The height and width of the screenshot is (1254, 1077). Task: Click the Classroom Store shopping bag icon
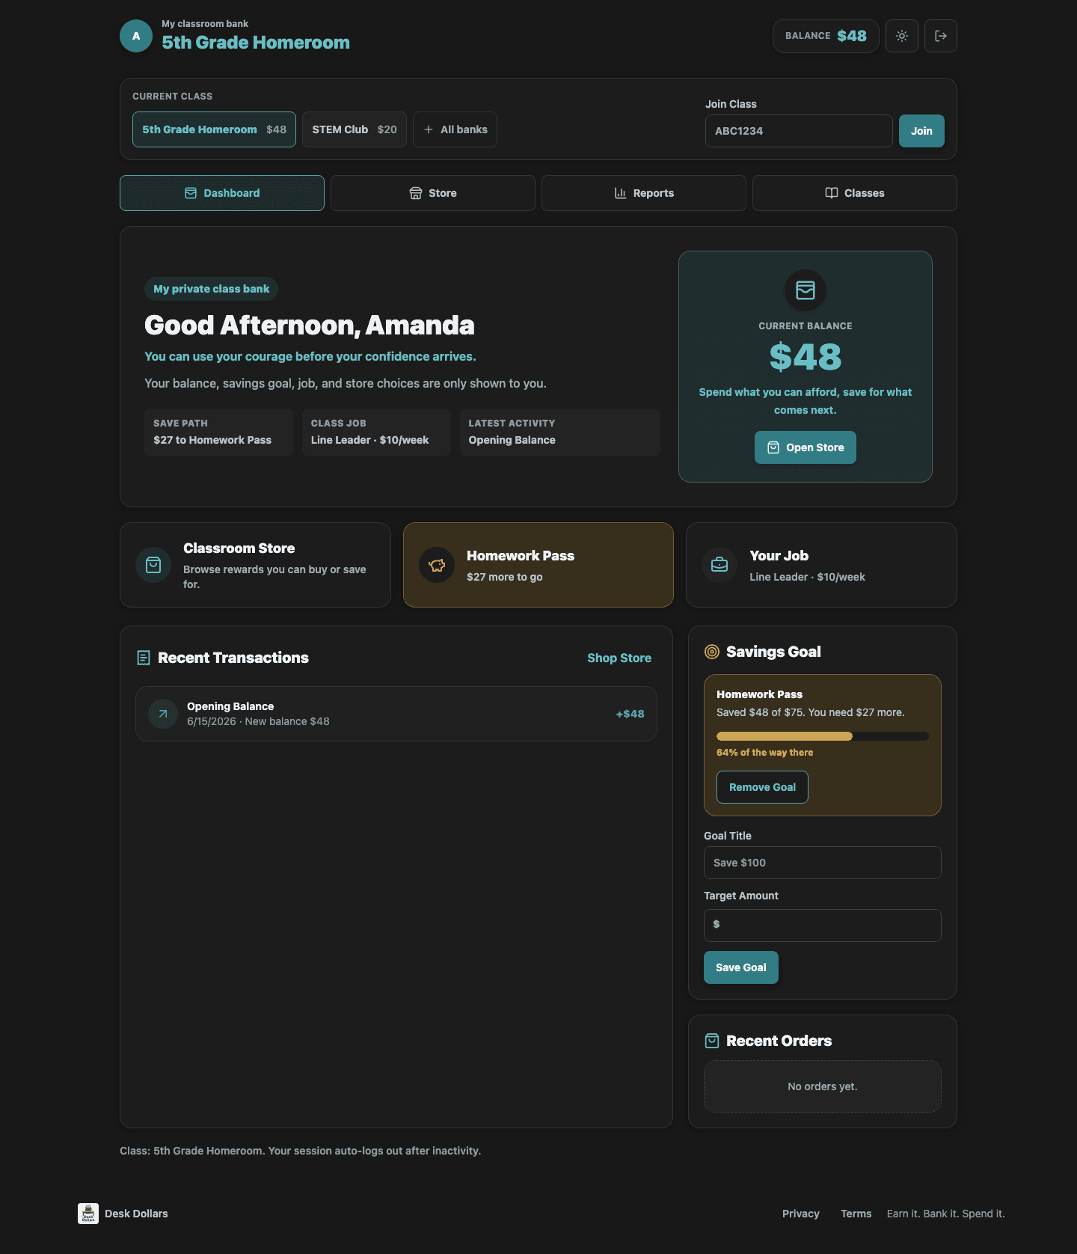coord(153,565)
